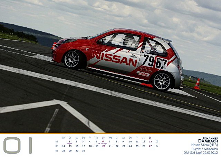The width and height of the screenshot is (221, 157).
Task: Pick the date 19
Action: 97,146
